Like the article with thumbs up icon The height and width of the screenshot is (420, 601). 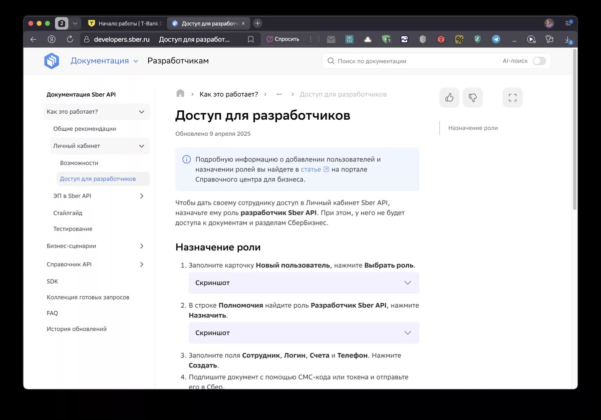pyautogui.click(x=449, y=98)
